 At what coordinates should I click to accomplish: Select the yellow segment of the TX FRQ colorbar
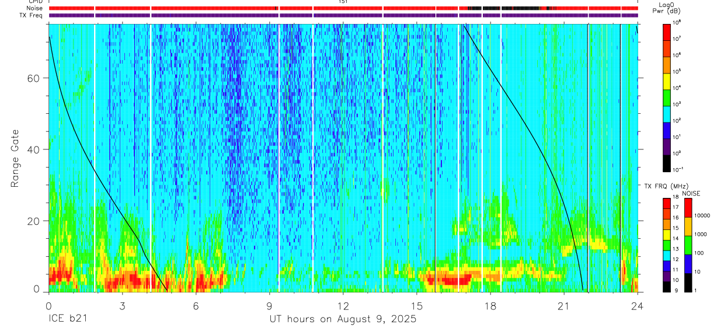pyautogui.click(x=667, y=235)
